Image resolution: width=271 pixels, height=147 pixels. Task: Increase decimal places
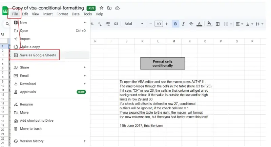108,24
